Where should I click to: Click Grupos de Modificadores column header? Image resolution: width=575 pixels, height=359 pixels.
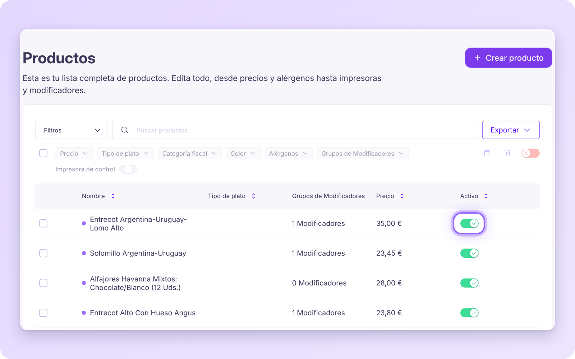coord(328,196)
